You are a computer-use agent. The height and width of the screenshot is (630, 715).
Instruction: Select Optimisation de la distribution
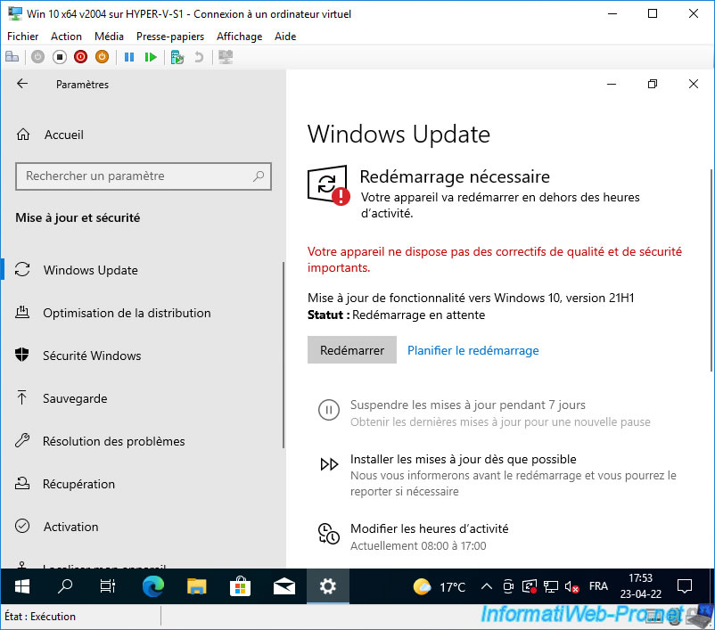point(143,313)
